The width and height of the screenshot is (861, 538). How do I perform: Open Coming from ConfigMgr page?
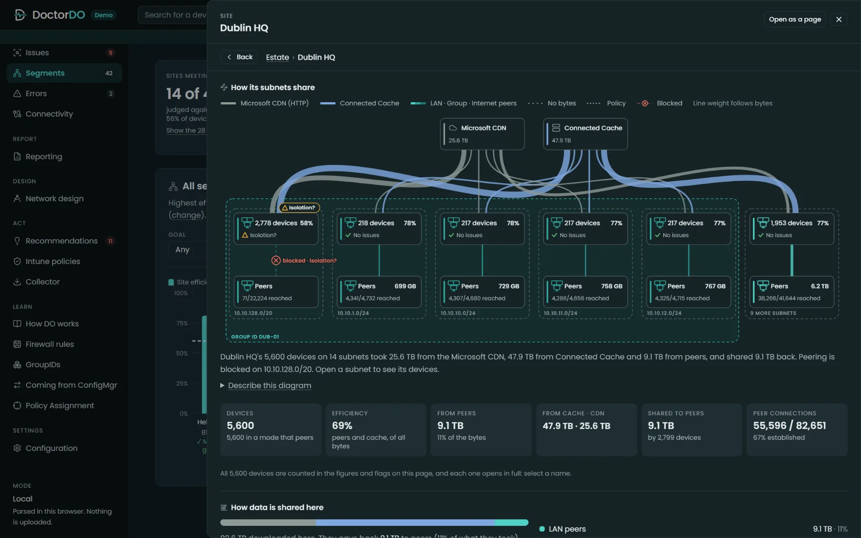pyautogui.click(x=64, y=385)
